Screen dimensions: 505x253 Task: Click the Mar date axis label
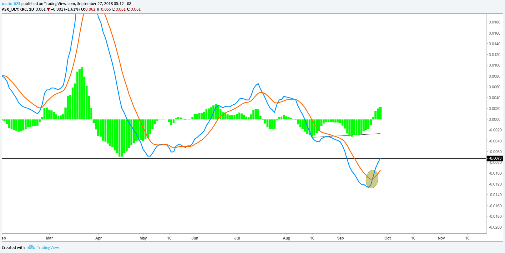(49, 238)
